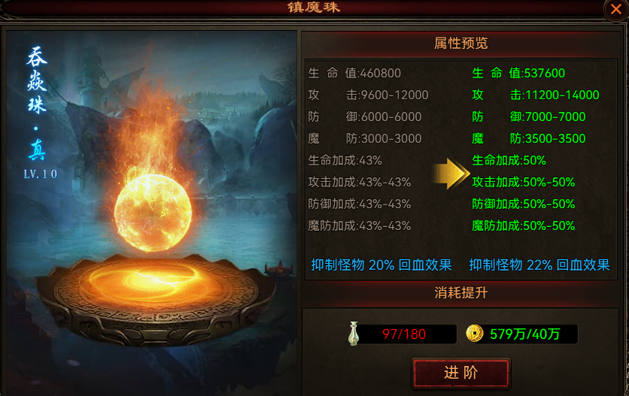629x396 pixels.
Task: Close the 镇魔珠 window
Action: 615,9
